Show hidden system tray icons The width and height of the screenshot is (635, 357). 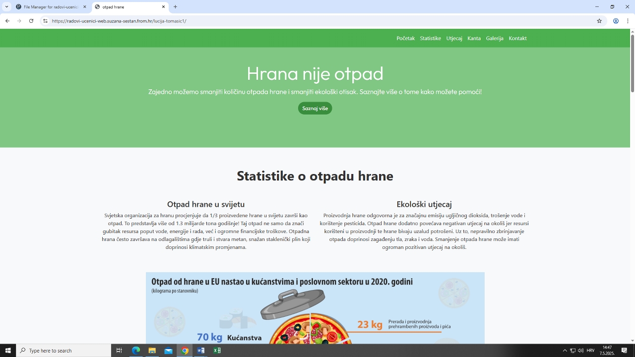pos(565,351)
